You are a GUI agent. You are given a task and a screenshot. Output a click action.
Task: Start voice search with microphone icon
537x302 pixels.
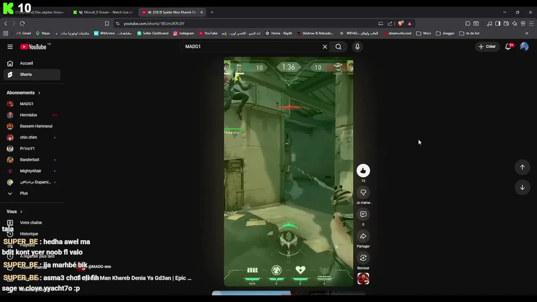point(357,47)
